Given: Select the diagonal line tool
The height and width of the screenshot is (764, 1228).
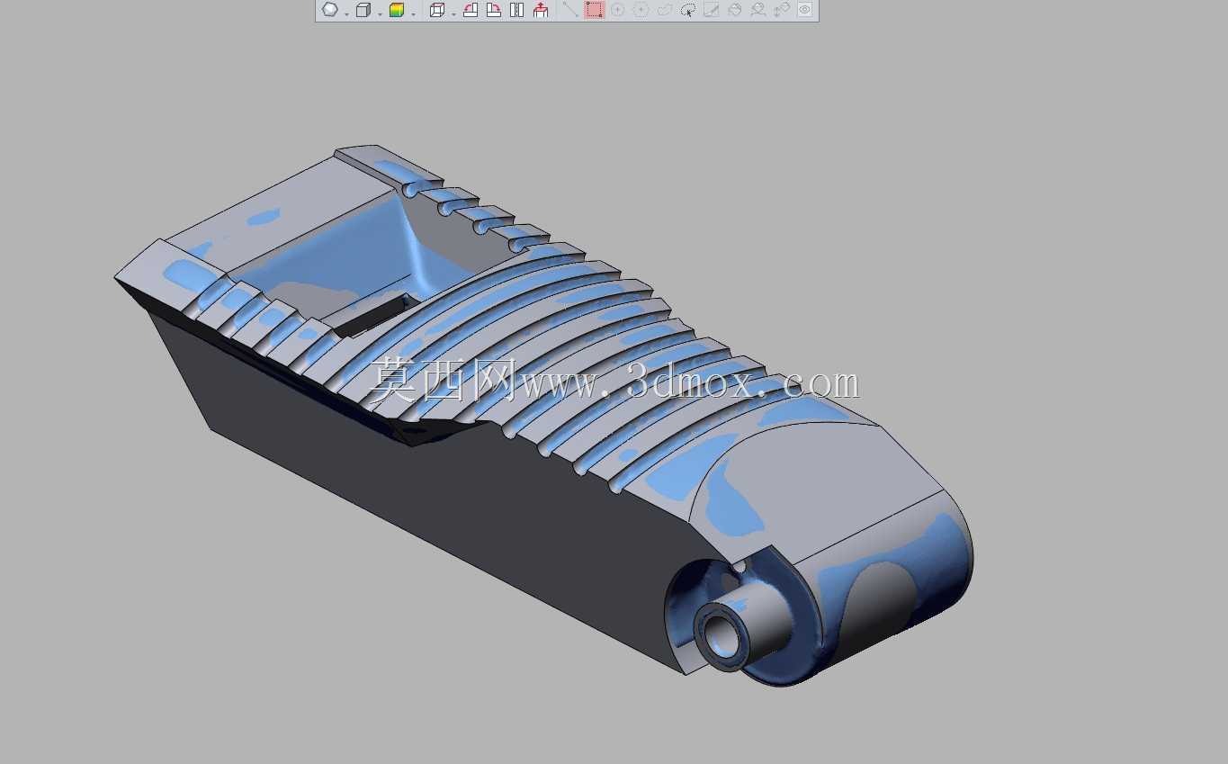Looking at the screenshot, I should (x=570, y=10).
